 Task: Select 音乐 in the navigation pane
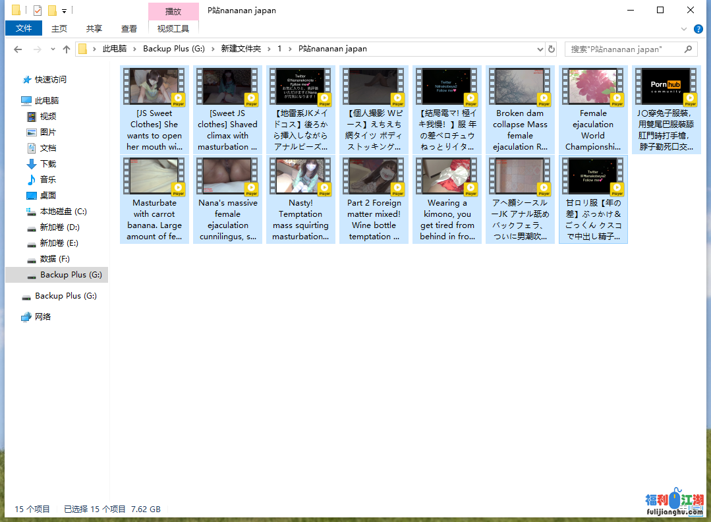[x=47, y=179]
